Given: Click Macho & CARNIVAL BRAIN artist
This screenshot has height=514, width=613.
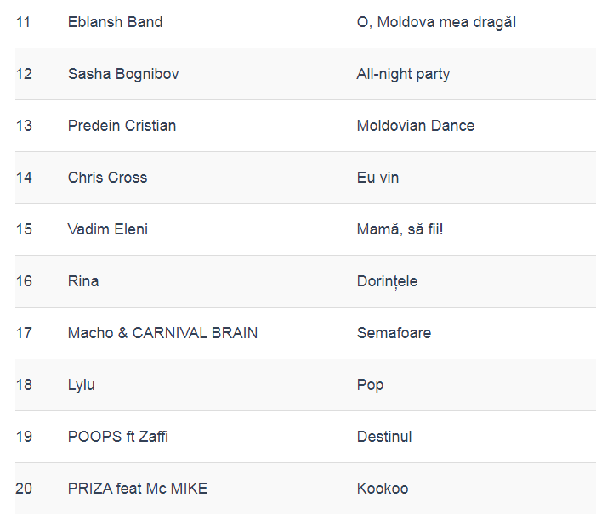Looking at the screenshot, I should click(x=162, y=333).
